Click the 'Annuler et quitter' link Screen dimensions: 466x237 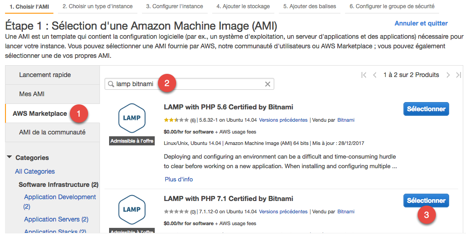[421, 23]
